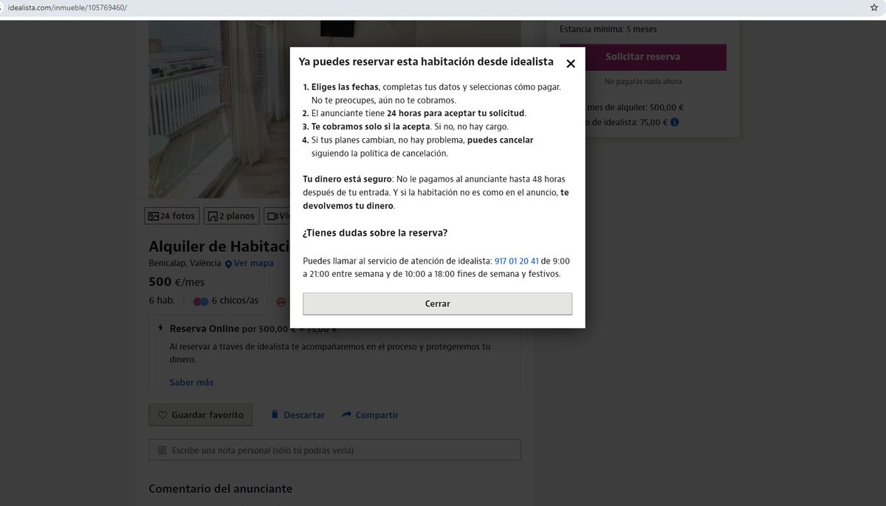Click the share arrow icon next to Compartir
This screenshot has height=506, width=886.
(346, 415)
